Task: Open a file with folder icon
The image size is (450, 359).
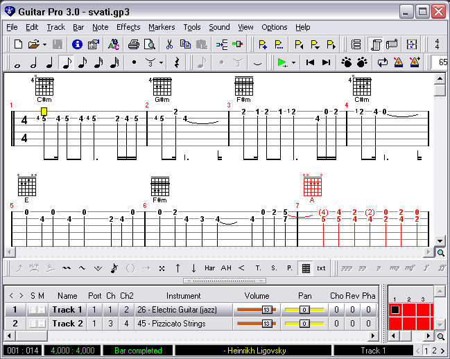Action: (x=34, y=45)
